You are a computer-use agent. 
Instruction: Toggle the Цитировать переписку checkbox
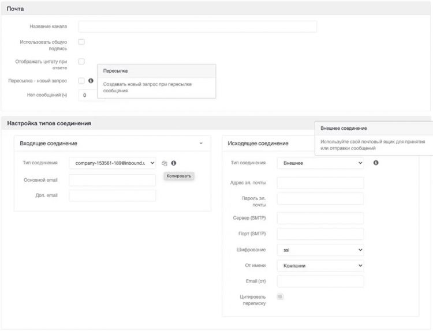coord(281,297)
